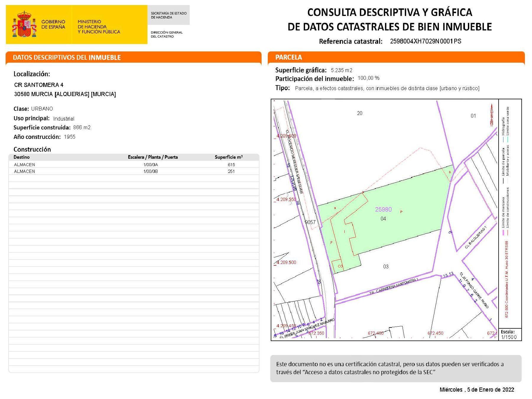Click 'GOBIERNO DE ESPAÑA' text
Viewport: 532px width, 399px height.
click(53, 24)
